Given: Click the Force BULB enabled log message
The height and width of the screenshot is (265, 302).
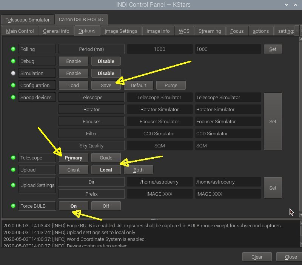Looking at the screenshot, I should pyautogui.click(x=143, y=225).
